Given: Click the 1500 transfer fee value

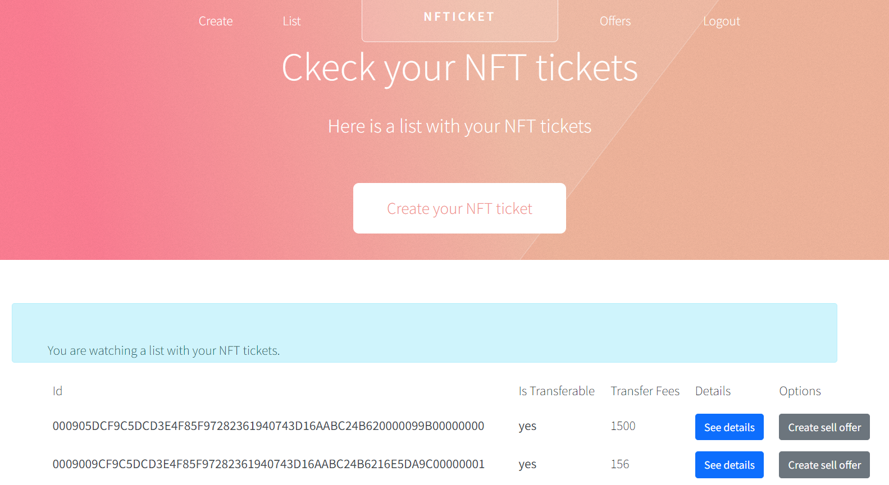Looking at the screenshot, I should 623,426.
